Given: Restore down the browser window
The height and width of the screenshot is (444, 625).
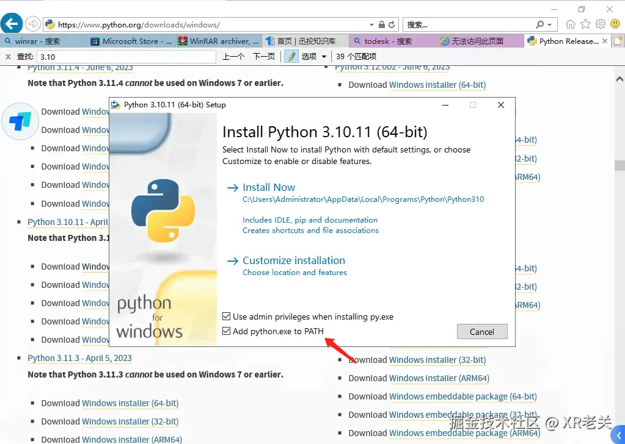Looking at the screenshot, I should click(582, 9).
